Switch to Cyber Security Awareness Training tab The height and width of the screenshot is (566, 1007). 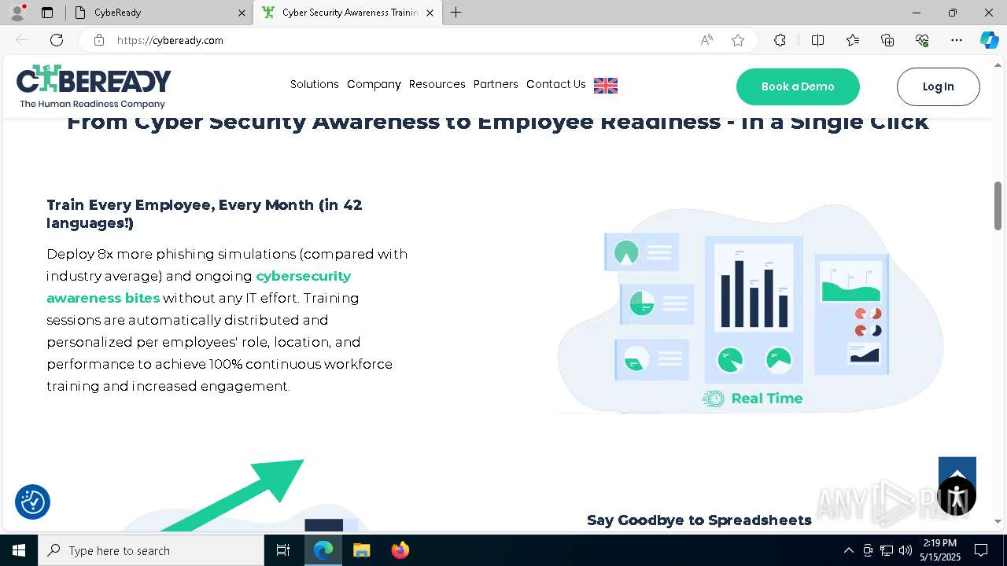346,13
